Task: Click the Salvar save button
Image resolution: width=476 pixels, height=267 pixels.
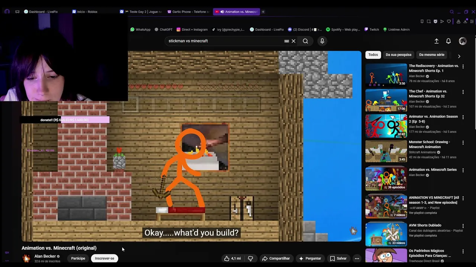Action: click(338, 258)
